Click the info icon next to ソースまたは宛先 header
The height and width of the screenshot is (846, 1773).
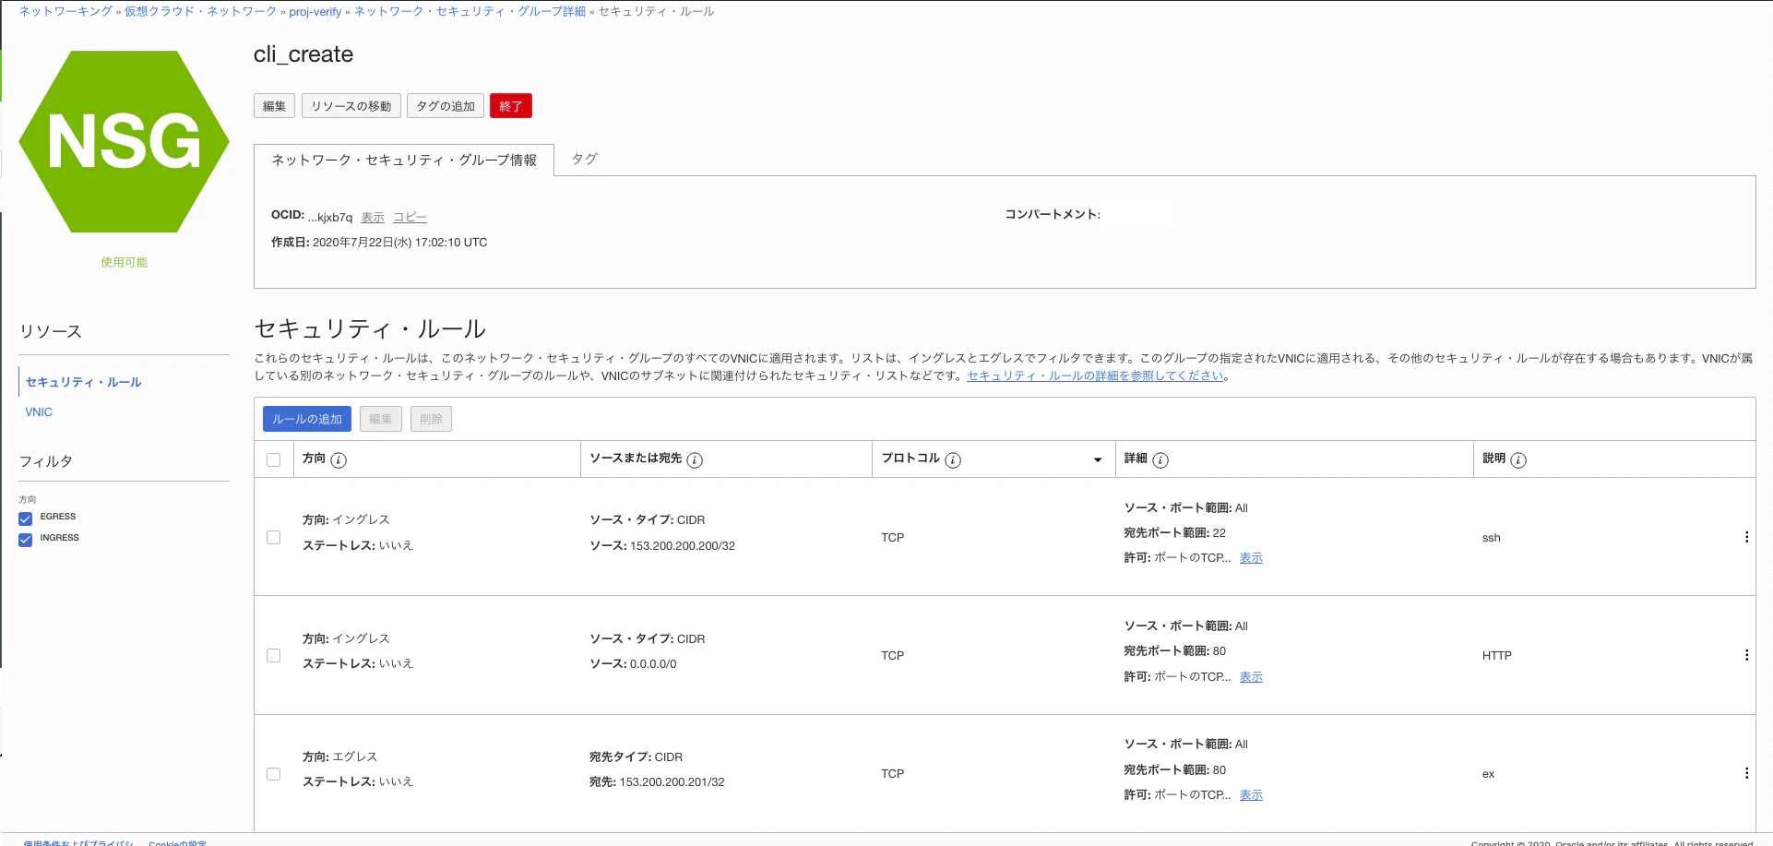pyautogui.click(x=695, y=459)
